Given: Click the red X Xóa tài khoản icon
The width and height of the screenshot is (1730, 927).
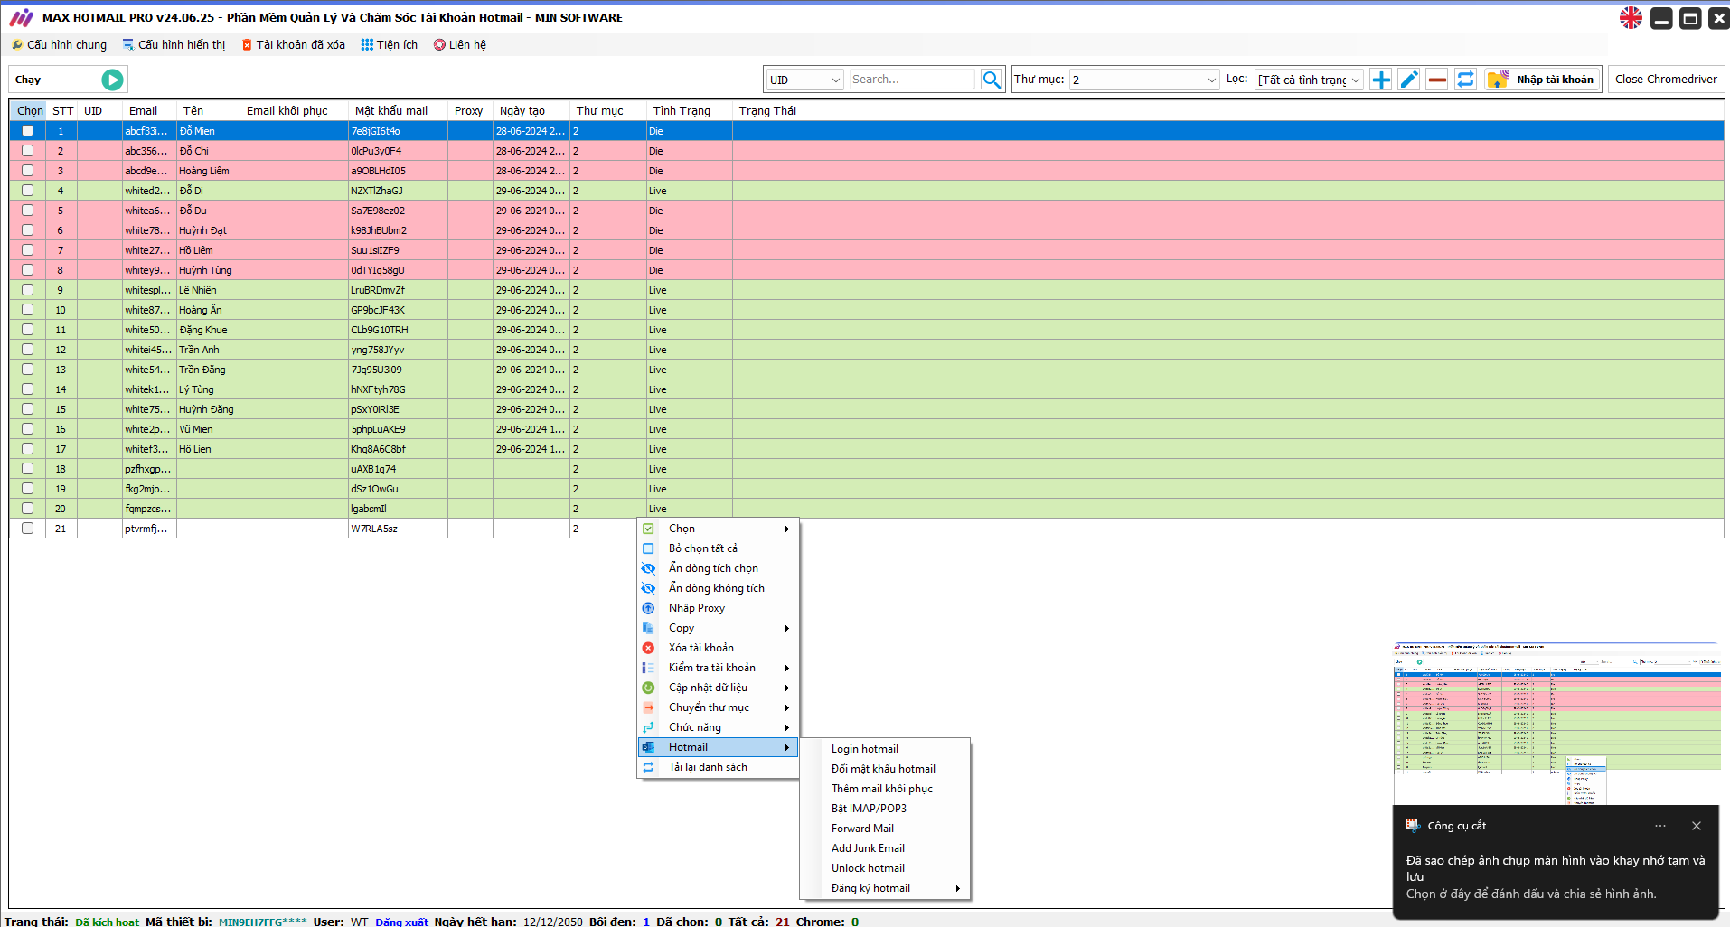Looking at the screenshot, I should [648, 648].
